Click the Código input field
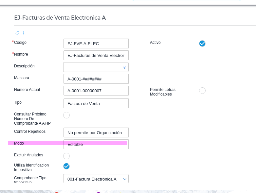This screenshot has height=193, width=256. coord(96,44)
